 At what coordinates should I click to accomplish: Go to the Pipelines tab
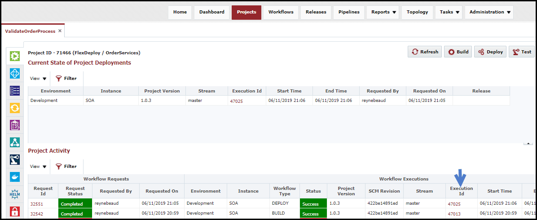pyautogui.click(x=348, y=12)
